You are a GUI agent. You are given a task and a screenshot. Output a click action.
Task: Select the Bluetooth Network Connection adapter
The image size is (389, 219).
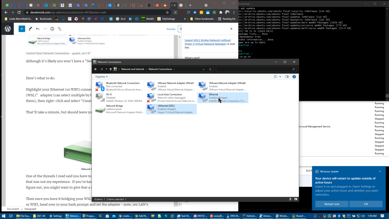pyautogui.click(x=118, y=86)
